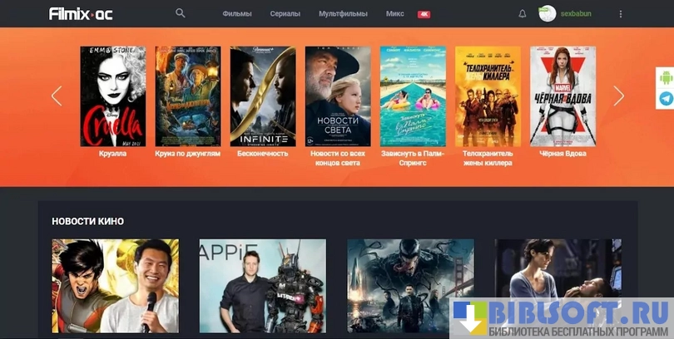The width and height of the screenshot is (674, 339).
Task: Click the search magnifier icon
Action: (x=181, y=14)
